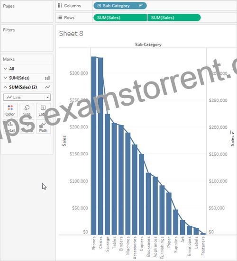The image size is (237, 261).
Task: Click the sort icon on Sub-Category pill
Action: click(x=141, y=6)
